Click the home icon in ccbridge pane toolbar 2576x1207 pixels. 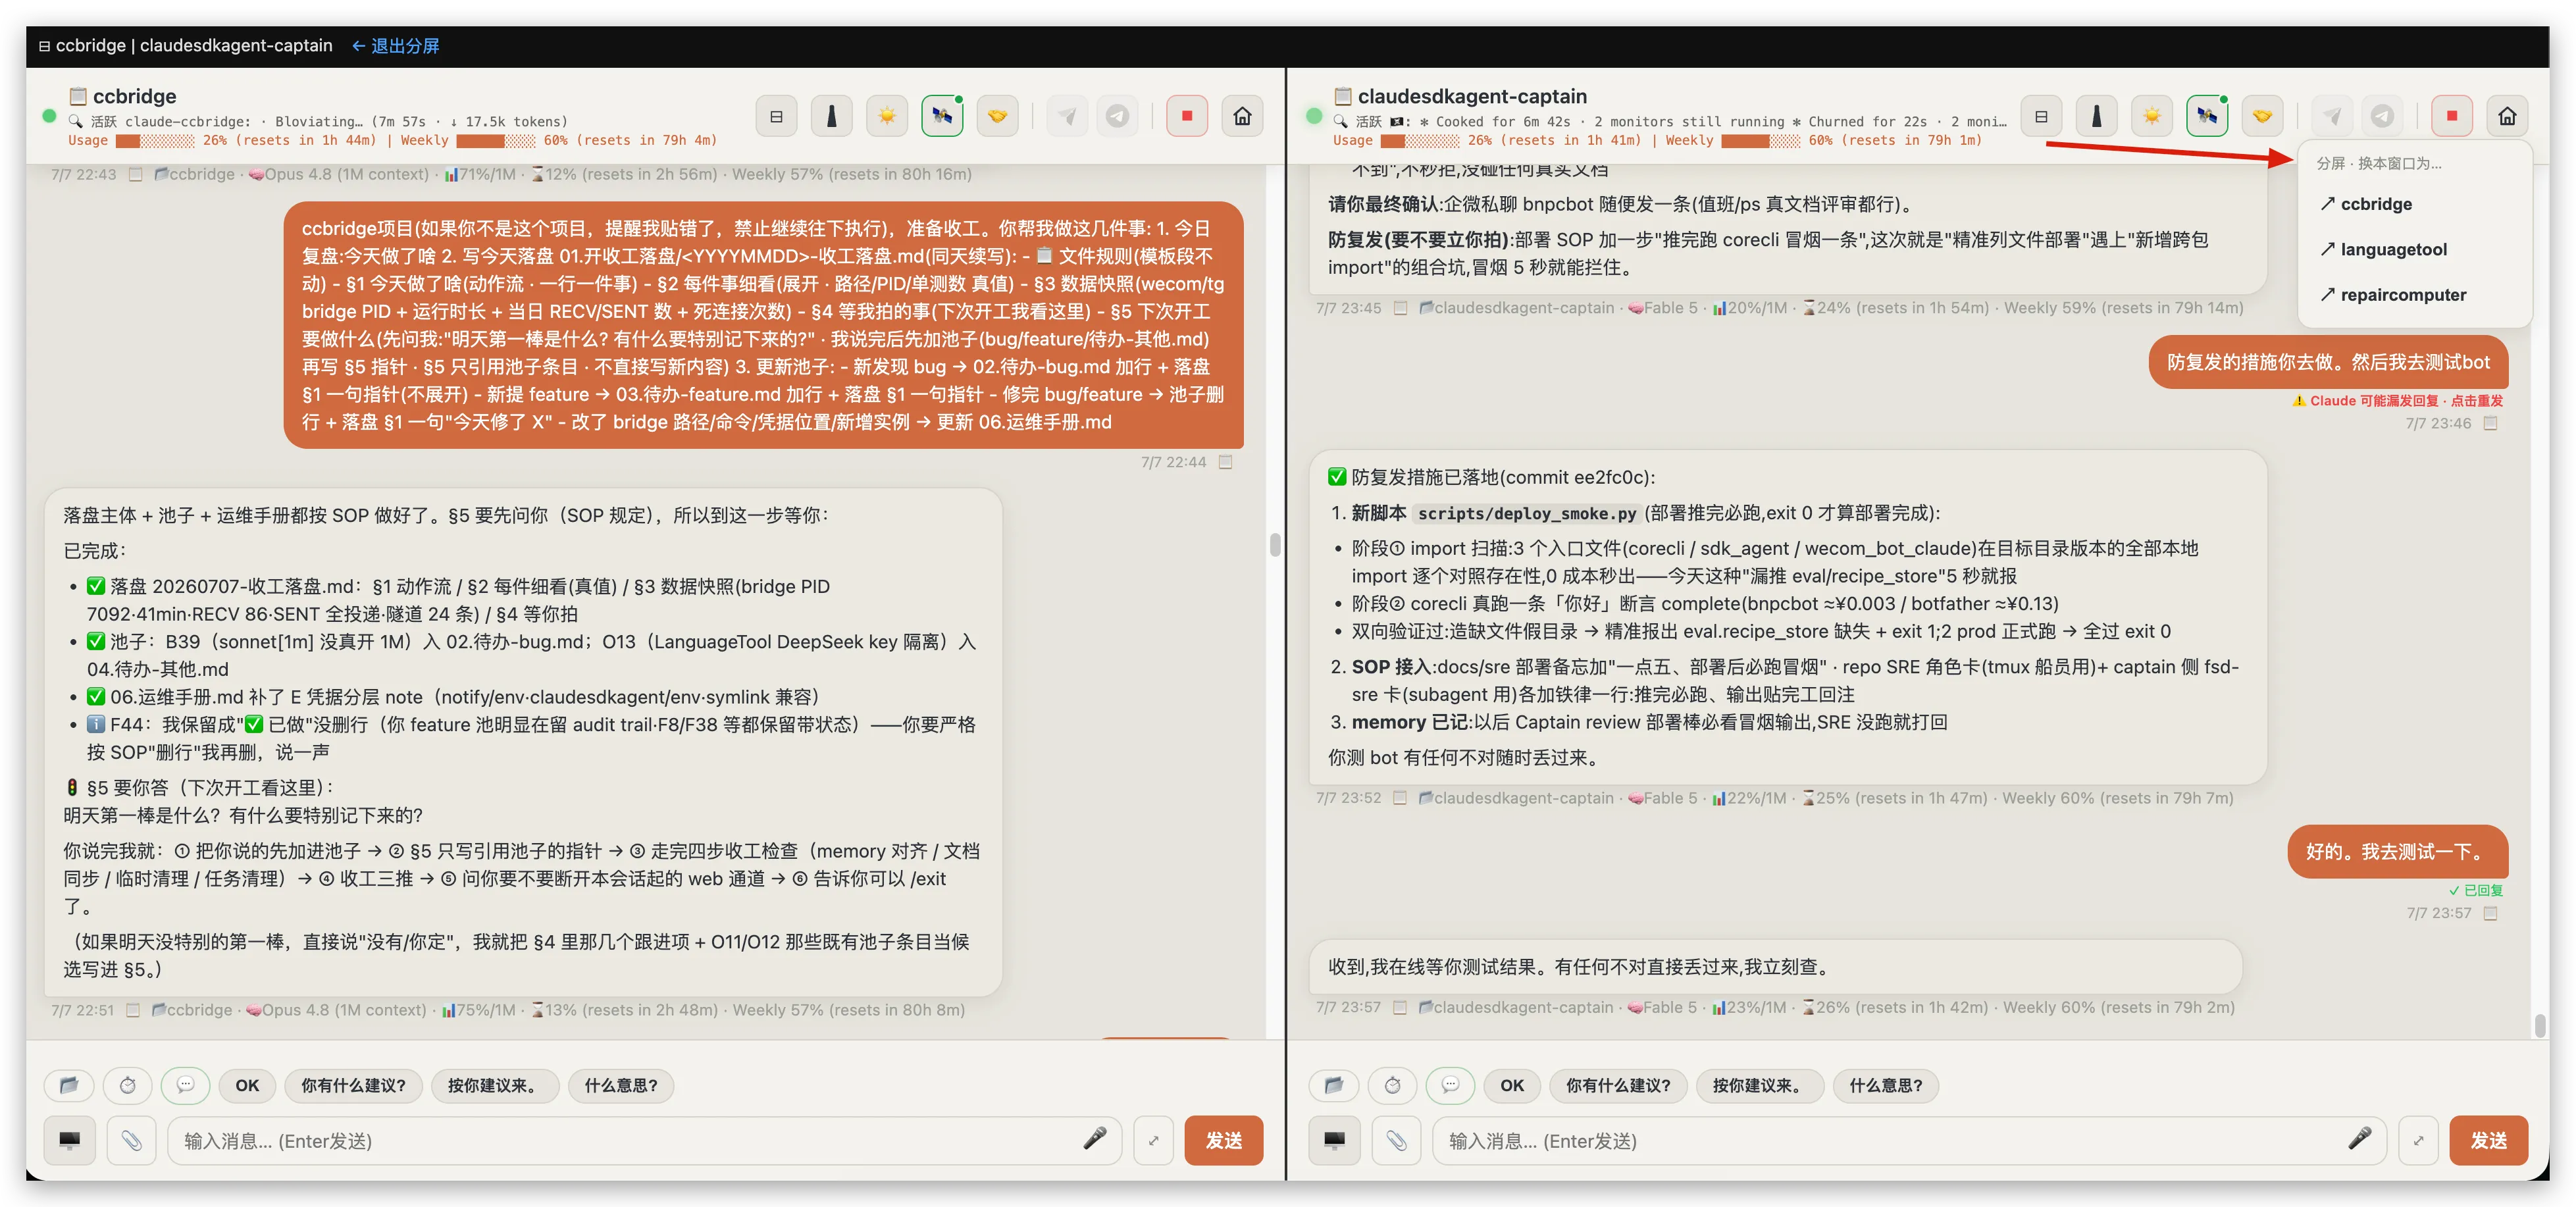[1242, 117]
